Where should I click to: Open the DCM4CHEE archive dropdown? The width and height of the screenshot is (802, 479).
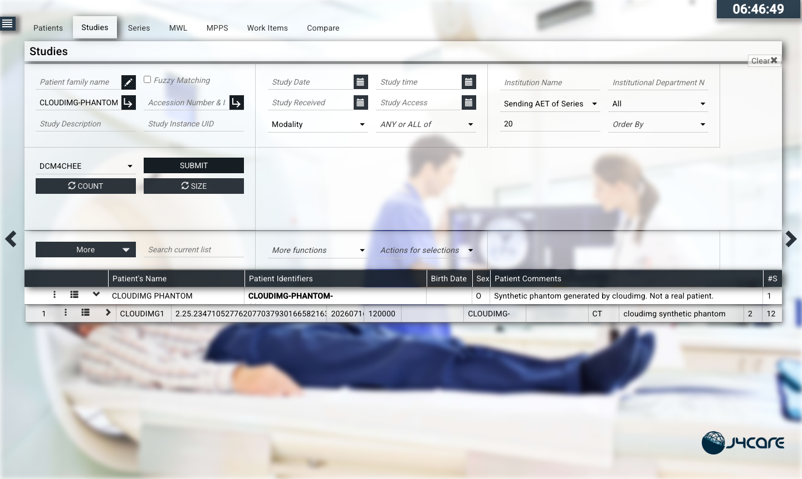click(x=86, y=166)
